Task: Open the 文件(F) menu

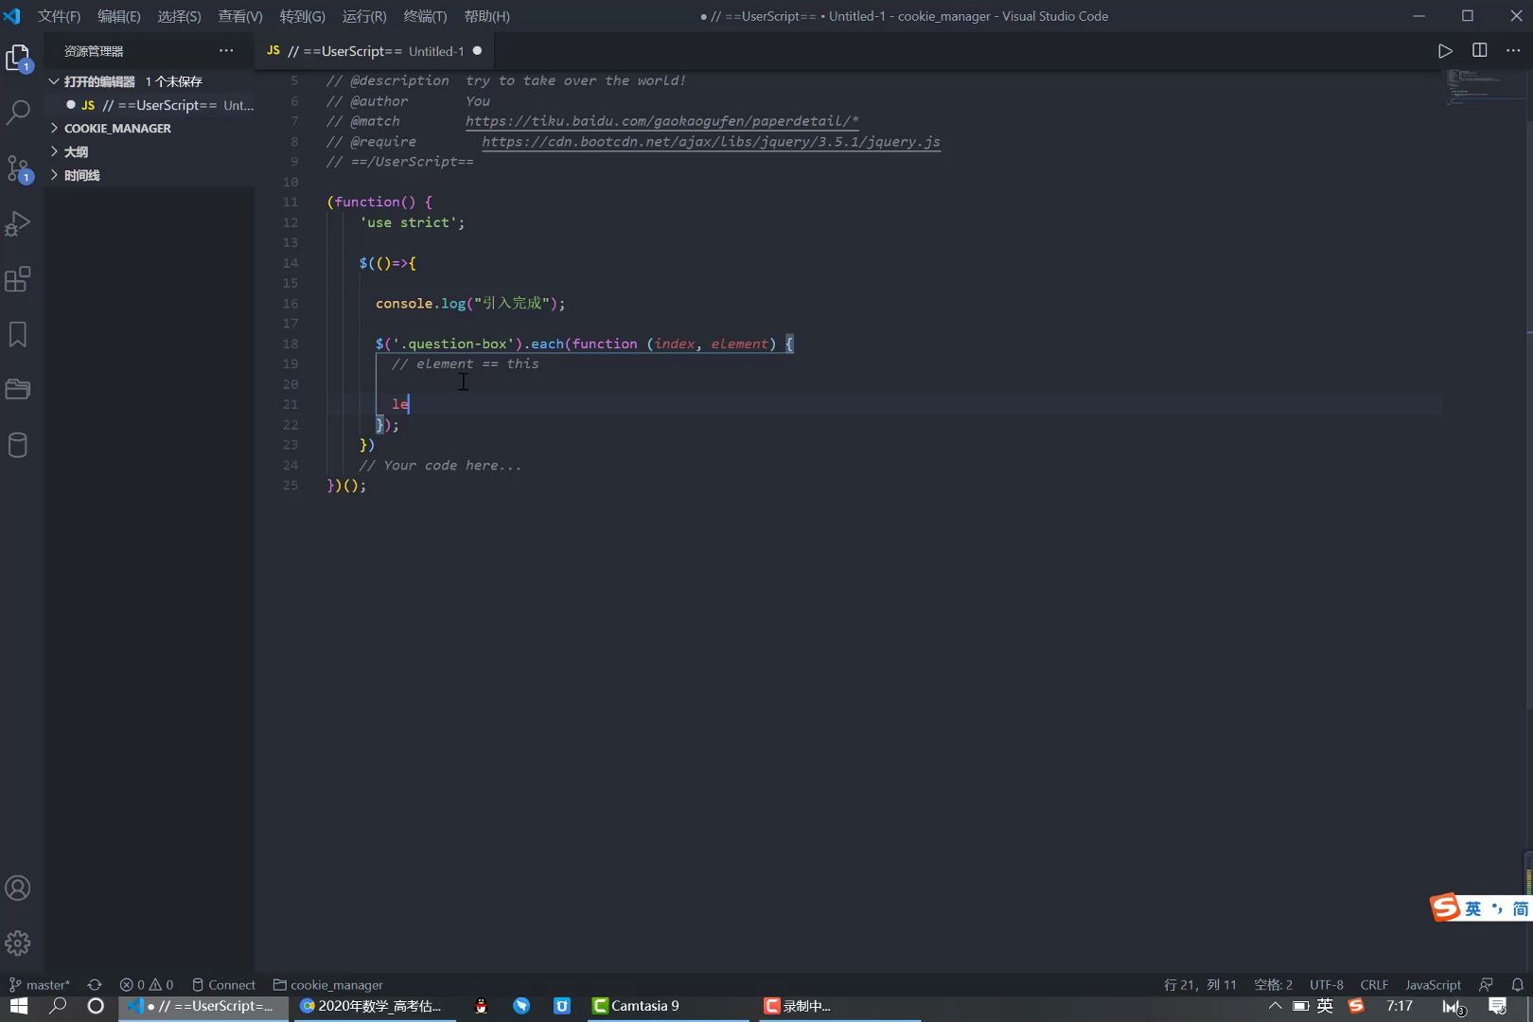Action: pos(59,16)
